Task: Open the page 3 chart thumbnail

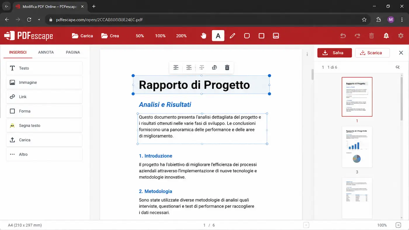Action: pyautogui.click(x=357, y=147)
